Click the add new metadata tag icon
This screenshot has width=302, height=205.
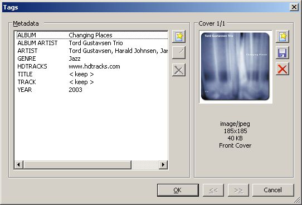pos(179,36)
